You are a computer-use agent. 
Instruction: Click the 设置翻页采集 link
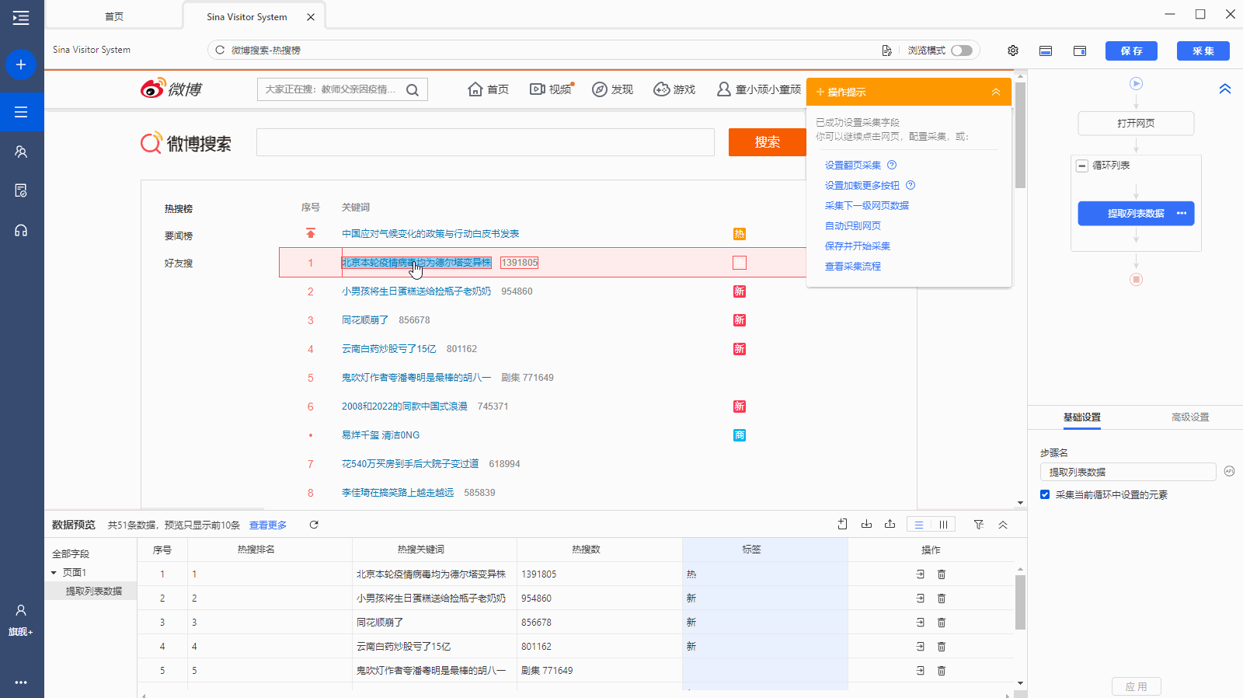coord(852,166)
